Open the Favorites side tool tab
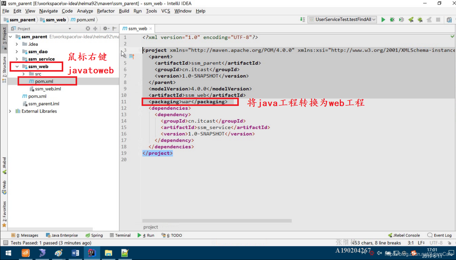The width and height of the screenshot is (456, 260). (x=4, y=214)
